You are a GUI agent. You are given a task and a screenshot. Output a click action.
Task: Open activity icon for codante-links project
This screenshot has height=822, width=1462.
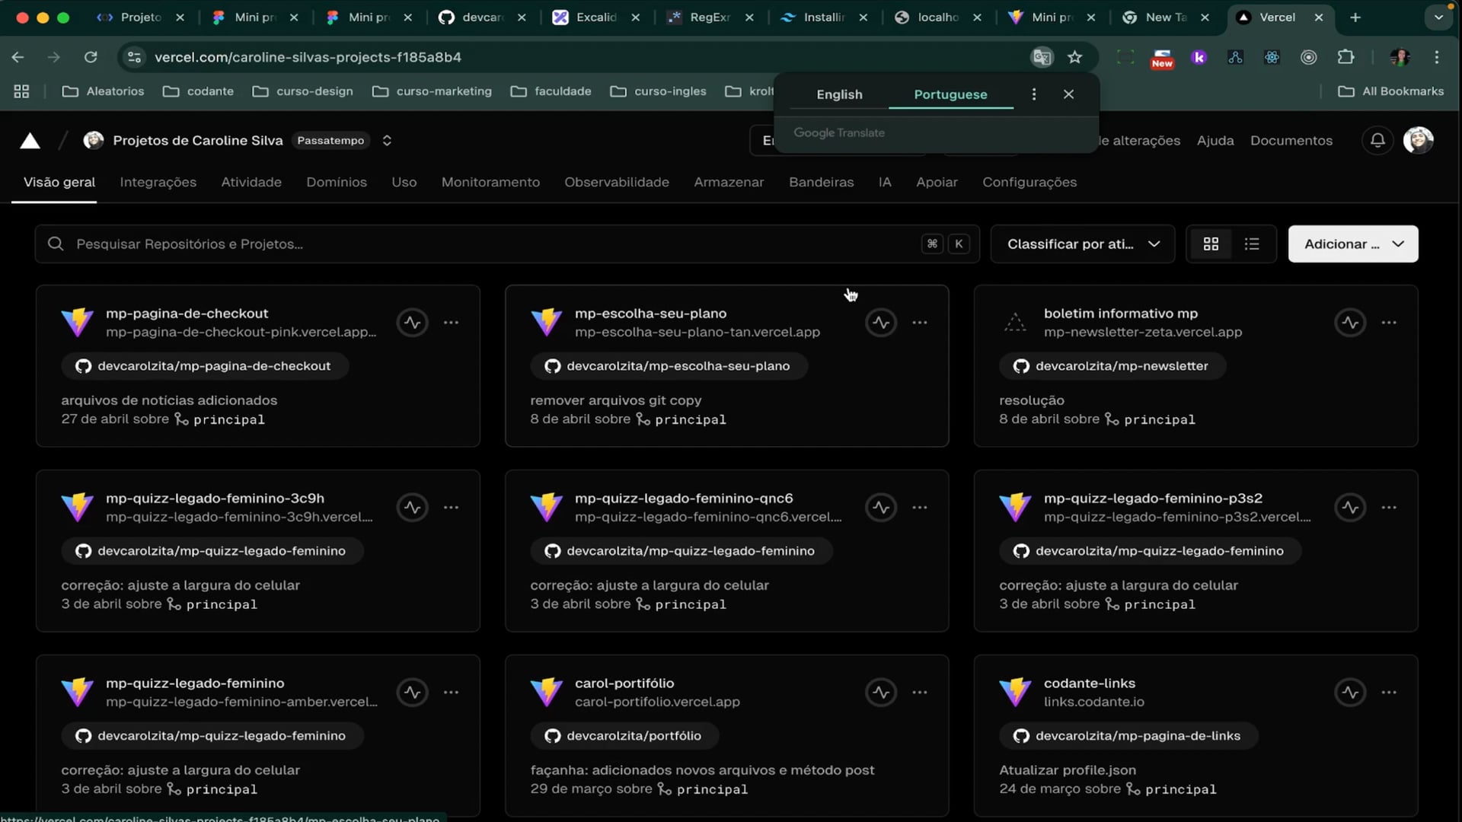[1350, 693]
